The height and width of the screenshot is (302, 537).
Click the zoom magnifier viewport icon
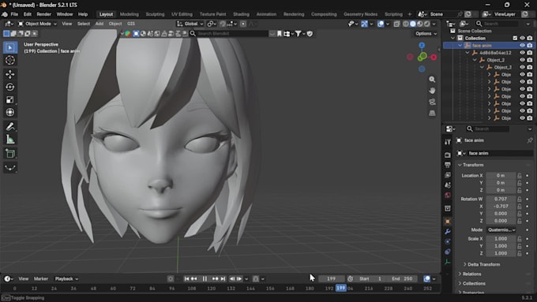click(432, 80)
